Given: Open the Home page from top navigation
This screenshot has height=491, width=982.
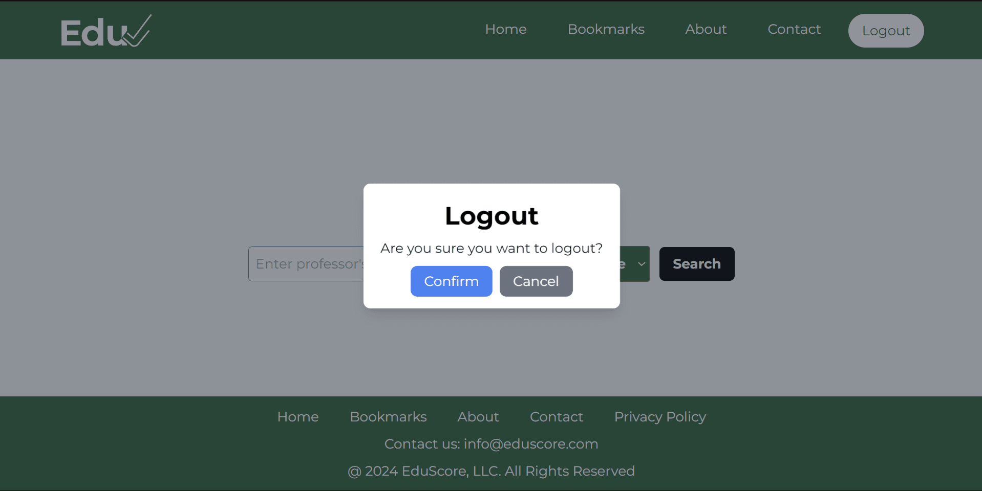Looking at the screenshot, I should click(x=505, y=29).
